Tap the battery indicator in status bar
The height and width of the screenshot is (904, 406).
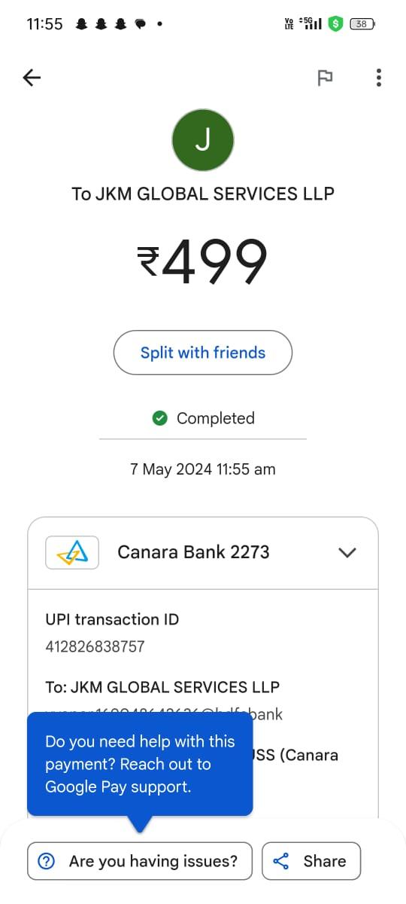tap(362, 23)
